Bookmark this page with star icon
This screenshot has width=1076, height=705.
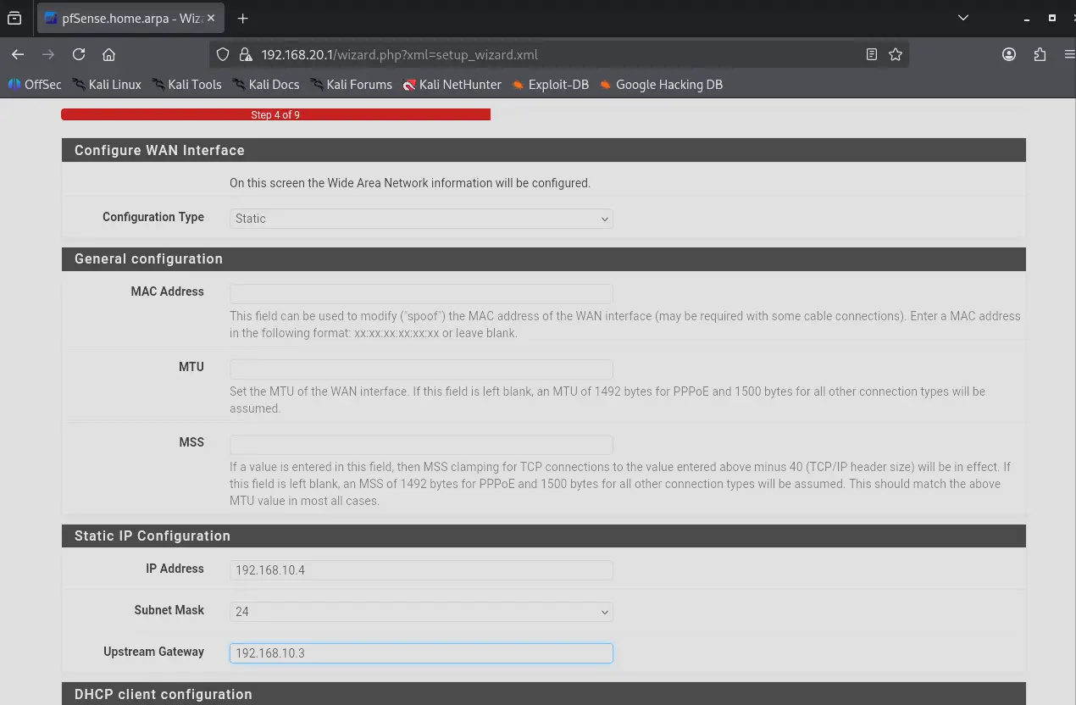896,54
